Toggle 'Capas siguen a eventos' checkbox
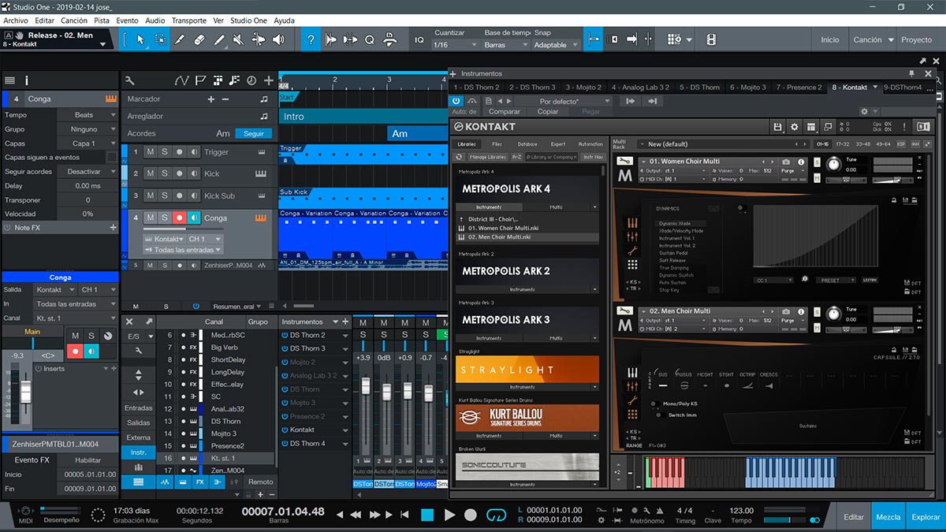 (111, 158)
